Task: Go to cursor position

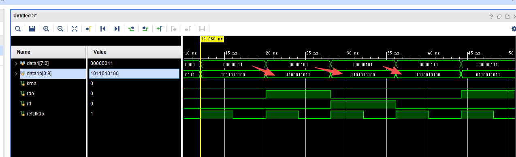Action: (89, 29)
